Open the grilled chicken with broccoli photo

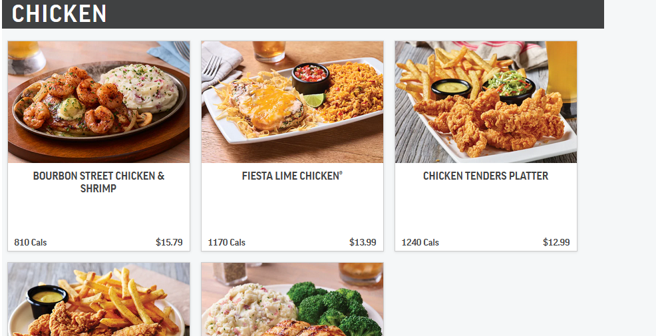(292, 299)
